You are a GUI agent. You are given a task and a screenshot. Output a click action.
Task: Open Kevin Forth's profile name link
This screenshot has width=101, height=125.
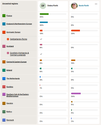[x=84, y=6]
